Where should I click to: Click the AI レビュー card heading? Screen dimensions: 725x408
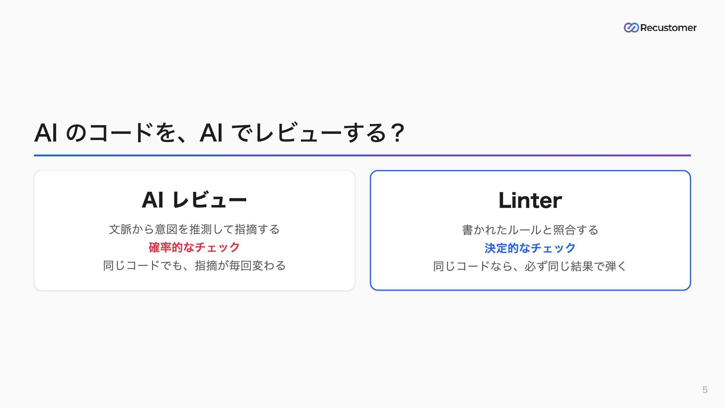click(194, 200)
